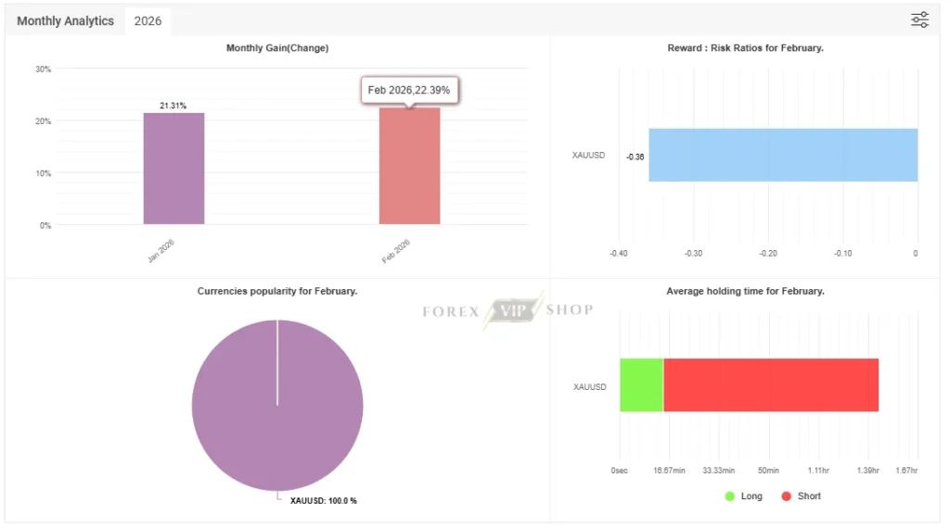
Task: Click the XAUUSD purple pie slice
Action: click(277, 405)
